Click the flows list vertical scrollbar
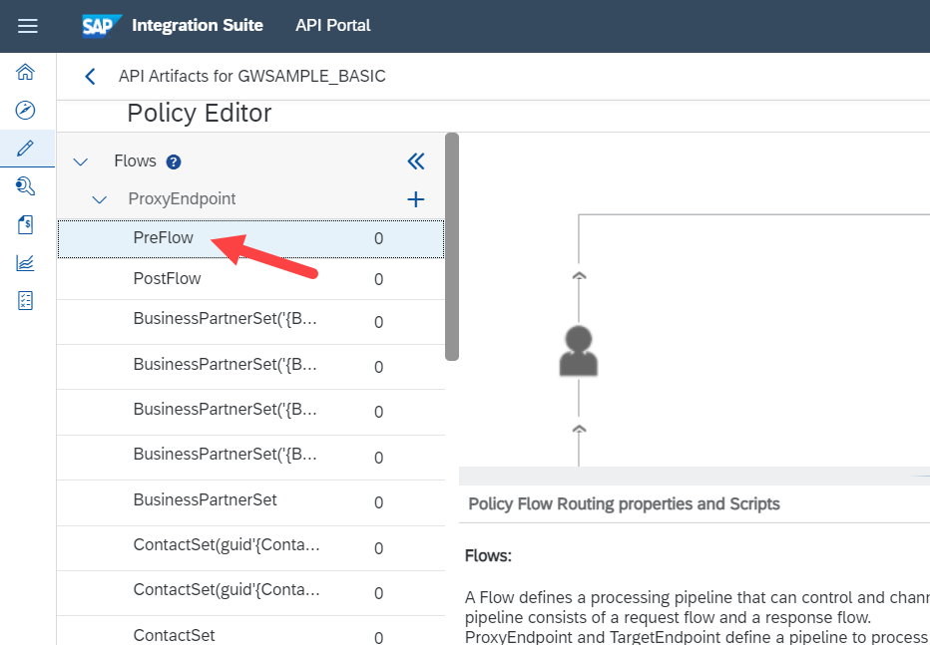The height and width of the screenshot is (645, 930). [452, 246]
